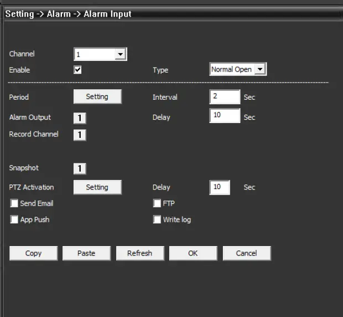Viewport: 343px width, 317px height.
Task: Enable the Write log checkbox
Action: (x=157, y=219)
